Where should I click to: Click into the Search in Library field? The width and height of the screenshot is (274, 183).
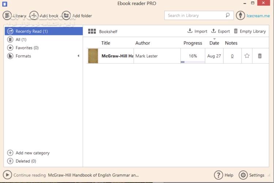click(x=199, y=15)
